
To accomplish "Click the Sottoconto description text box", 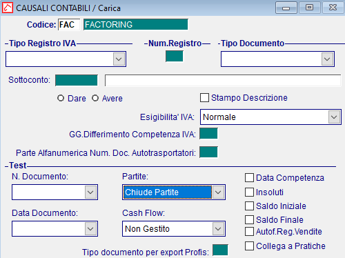I will (x=223, y=80).
